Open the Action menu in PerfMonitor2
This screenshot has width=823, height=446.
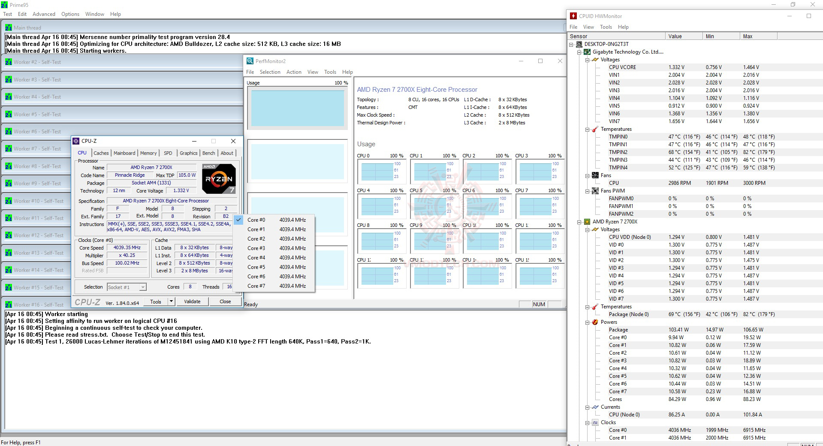tap(294, 72)
